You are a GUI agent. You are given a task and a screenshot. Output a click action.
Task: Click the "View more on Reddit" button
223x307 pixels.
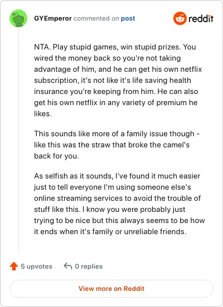111,289
